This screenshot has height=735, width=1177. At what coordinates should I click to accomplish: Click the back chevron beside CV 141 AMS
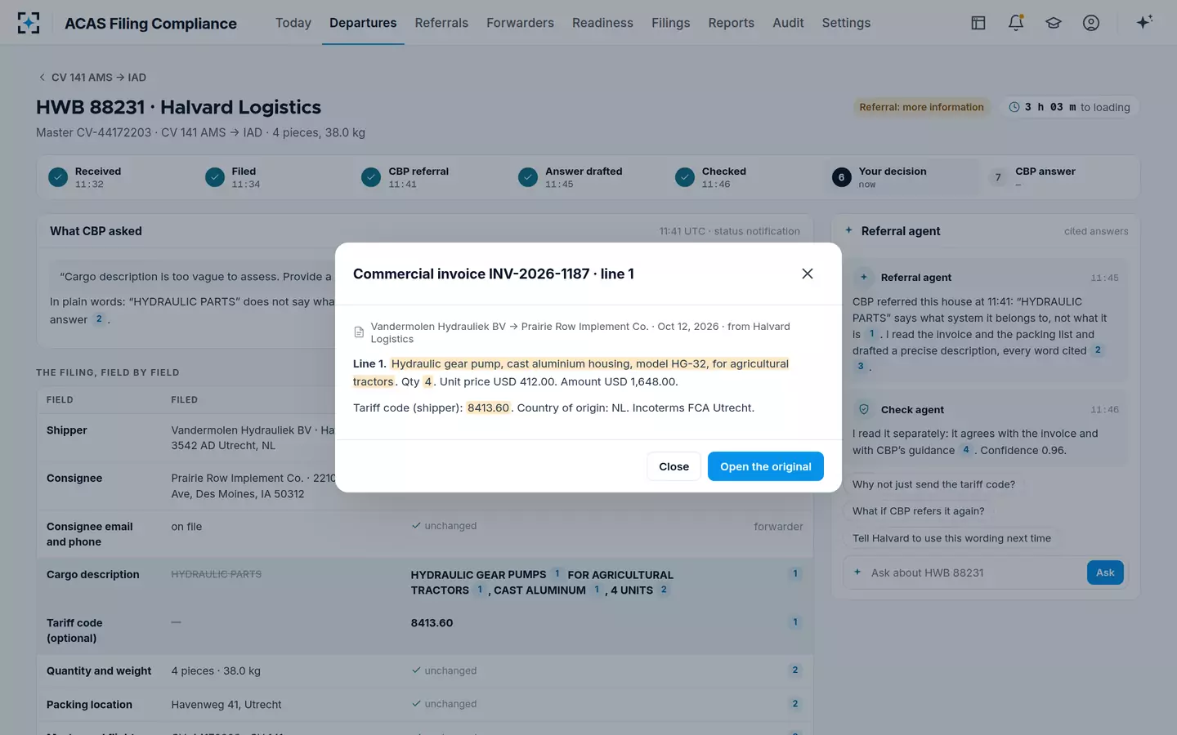[42, 78]
